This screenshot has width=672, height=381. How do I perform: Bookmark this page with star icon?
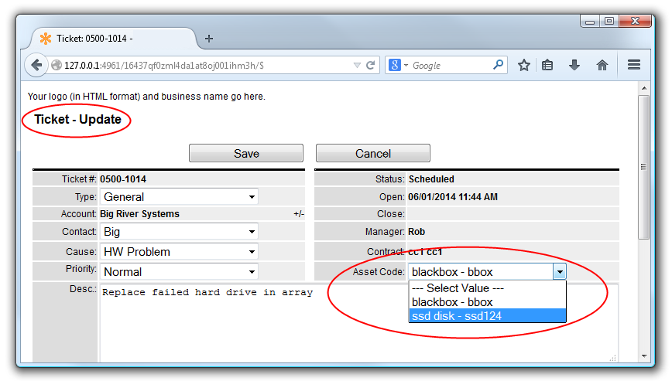[524, 66]
